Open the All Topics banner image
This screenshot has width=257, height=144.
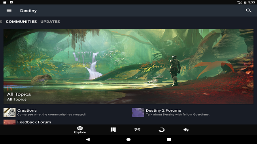point(128,66)
